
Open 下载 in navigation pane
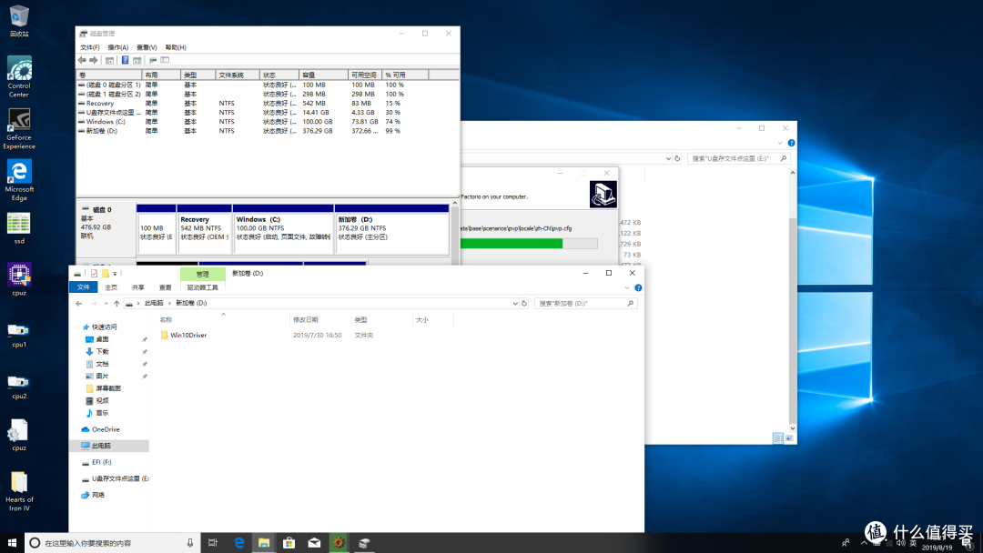coord(102,352)
